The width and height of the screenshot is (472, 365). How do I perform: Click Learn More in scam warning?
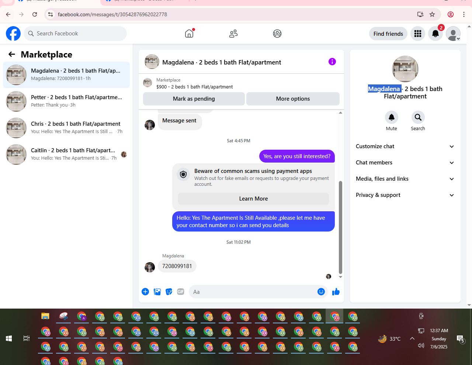[253, 199]
